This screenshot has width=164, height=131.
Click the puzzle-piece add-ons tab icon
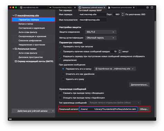coord(109,8)
